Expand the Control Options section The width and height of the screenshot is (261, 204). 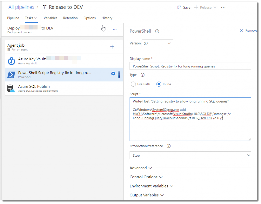[x=146, y=177]
